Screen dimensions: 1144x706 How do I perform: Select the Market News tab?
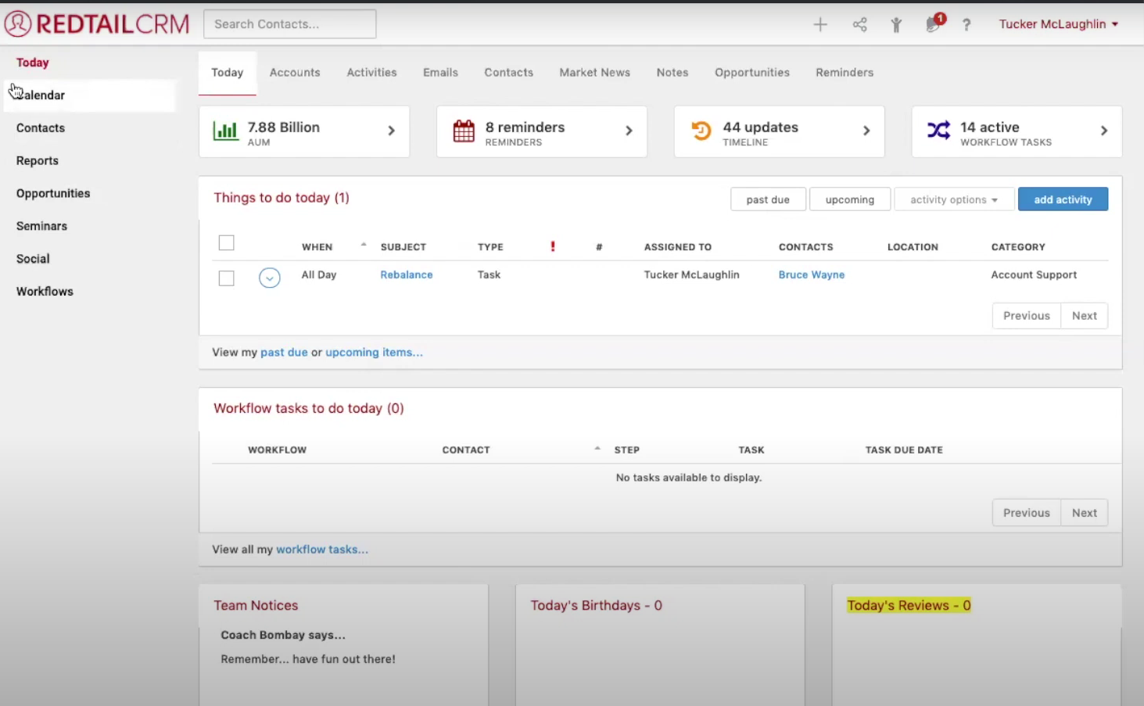[594, 72]
